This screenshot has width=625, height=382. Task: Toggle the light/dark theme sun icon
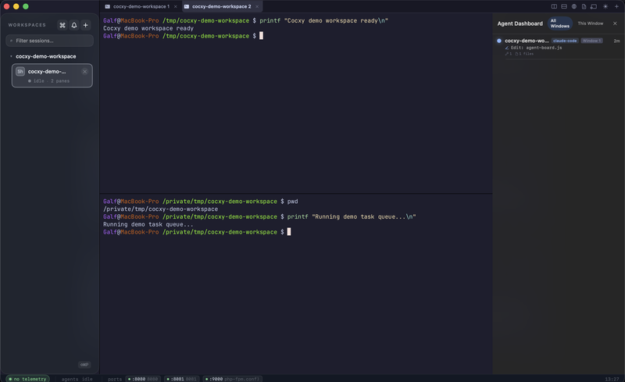tap(605, 6)
